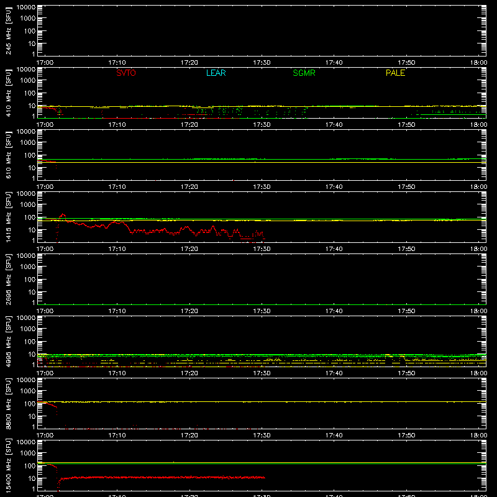Click 17:40 label under the 2695 MHz panel

pyautogui.click(x=334, y=311)
